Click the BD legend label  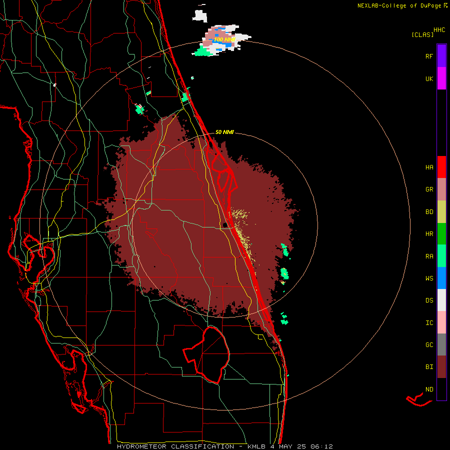click(x=429, y=212)
